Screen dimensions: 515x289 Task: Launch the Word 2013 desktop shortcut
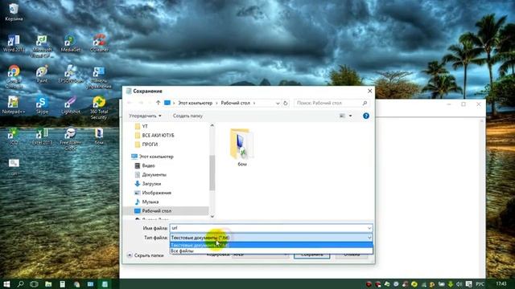[x=14, y=43]
